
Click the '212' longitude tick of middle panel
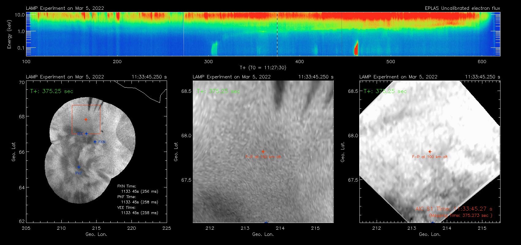click(x=210, y=228)
